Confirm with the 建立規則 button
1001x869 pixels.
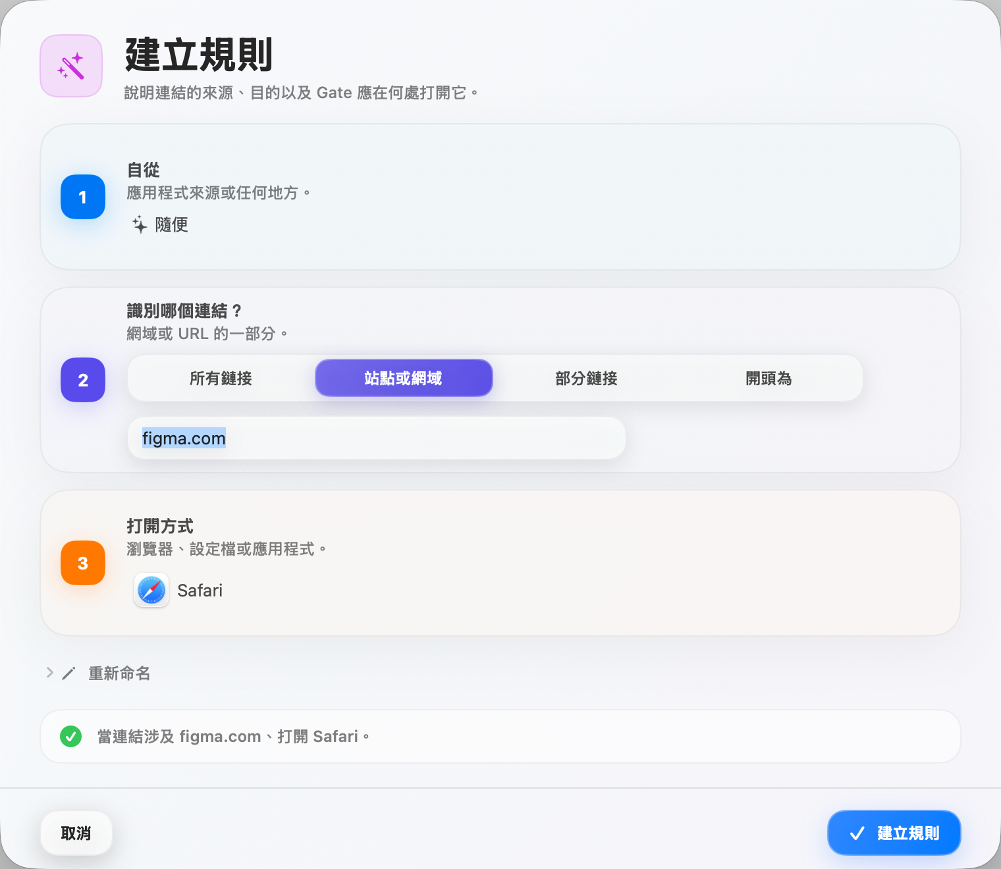pyautogui.click(x=894, y=833)
